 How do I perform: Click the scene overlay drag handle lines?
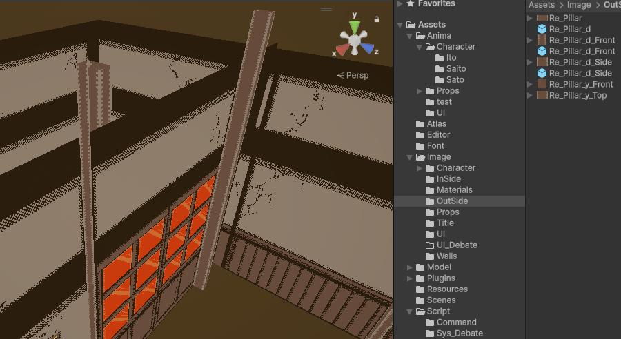pyautogui.click(x=326, y=10)
